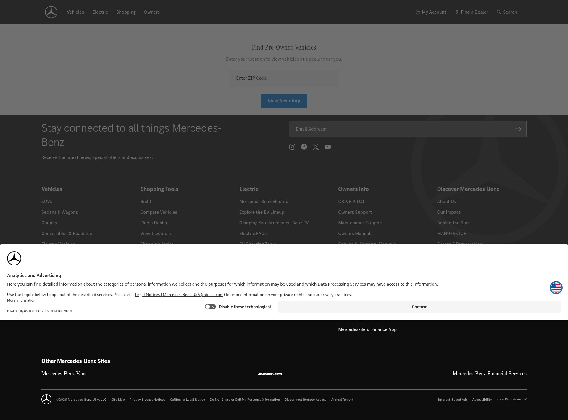Open Sedans & Wagons footer link
Screen dimensions: 568x420
[x=59, y=212]
